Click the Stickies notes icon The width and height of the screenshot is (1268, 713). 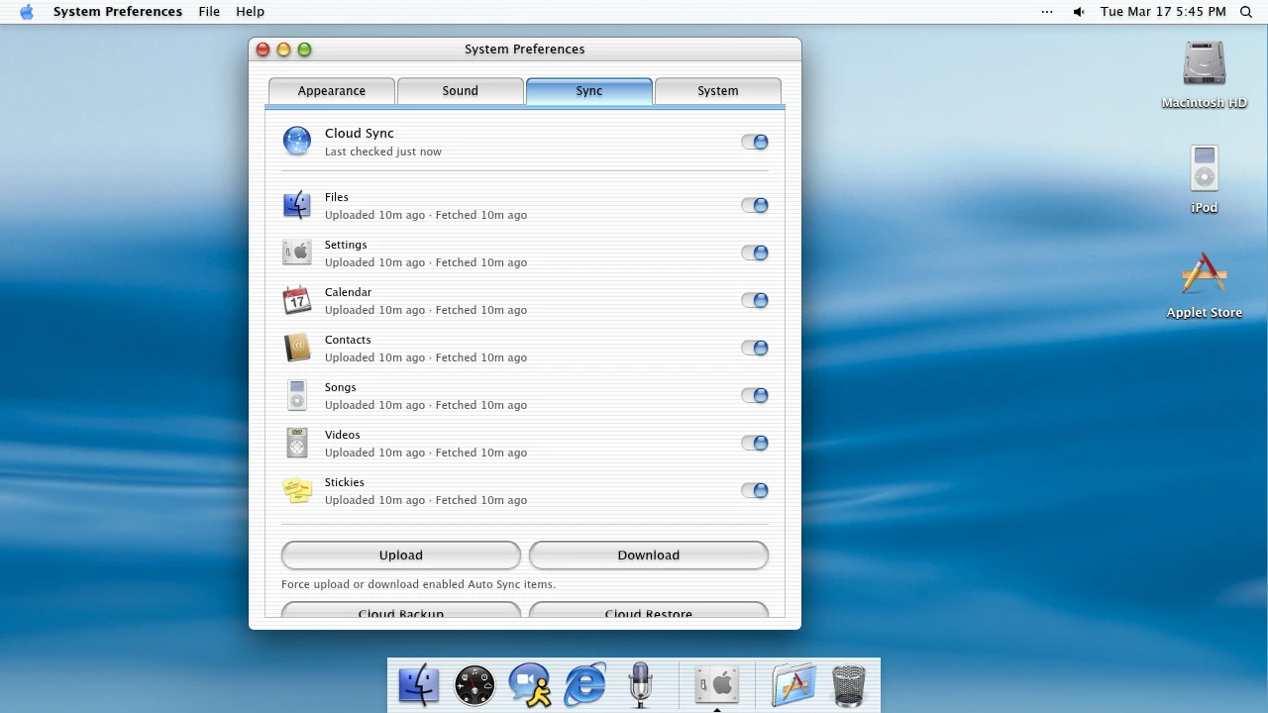pos(297,490)
